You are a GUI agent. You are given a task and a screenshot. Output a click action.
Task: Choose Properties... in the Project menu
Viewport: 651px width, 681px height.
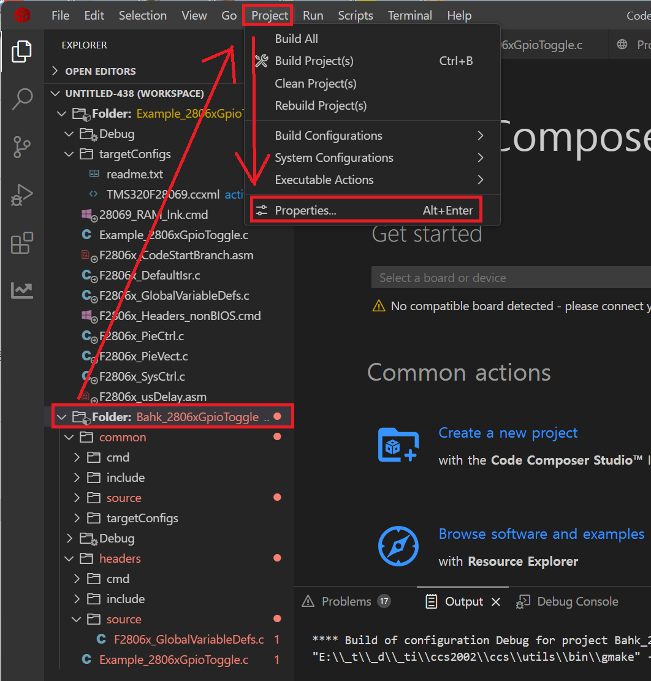[x=373, y=211]
